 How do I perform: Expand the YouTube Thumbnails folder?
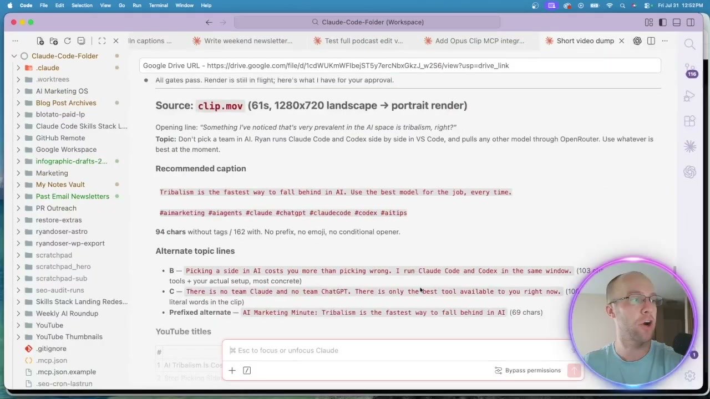pos(18,337)
